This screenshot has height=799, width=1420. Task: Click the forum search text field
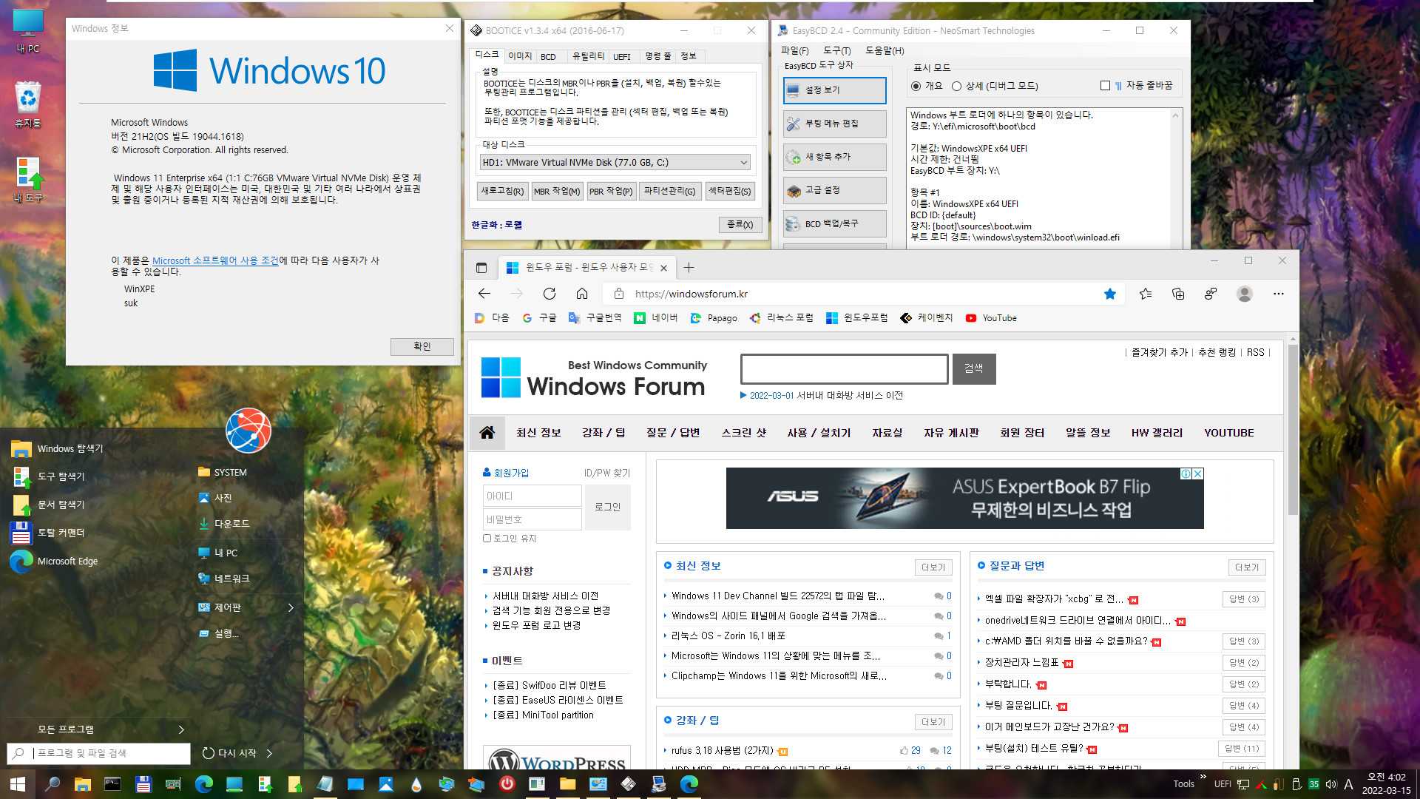pyautogui.click(x=845, y=368)
